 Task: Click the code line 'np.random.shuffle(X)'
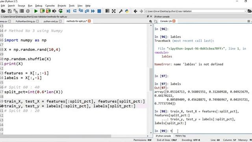click(28, 59)
